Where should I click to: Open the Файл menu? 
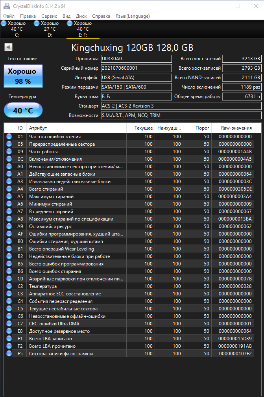(x=9, y=16)
